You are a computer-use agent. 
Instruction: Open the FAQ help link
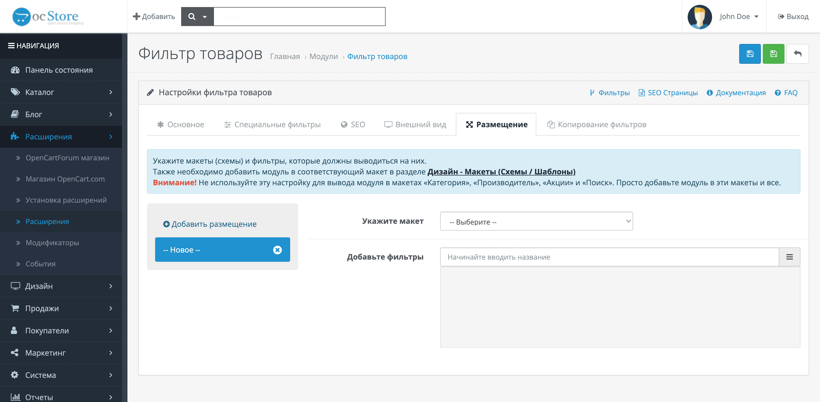pyautogui.click(x=786, y=93)
